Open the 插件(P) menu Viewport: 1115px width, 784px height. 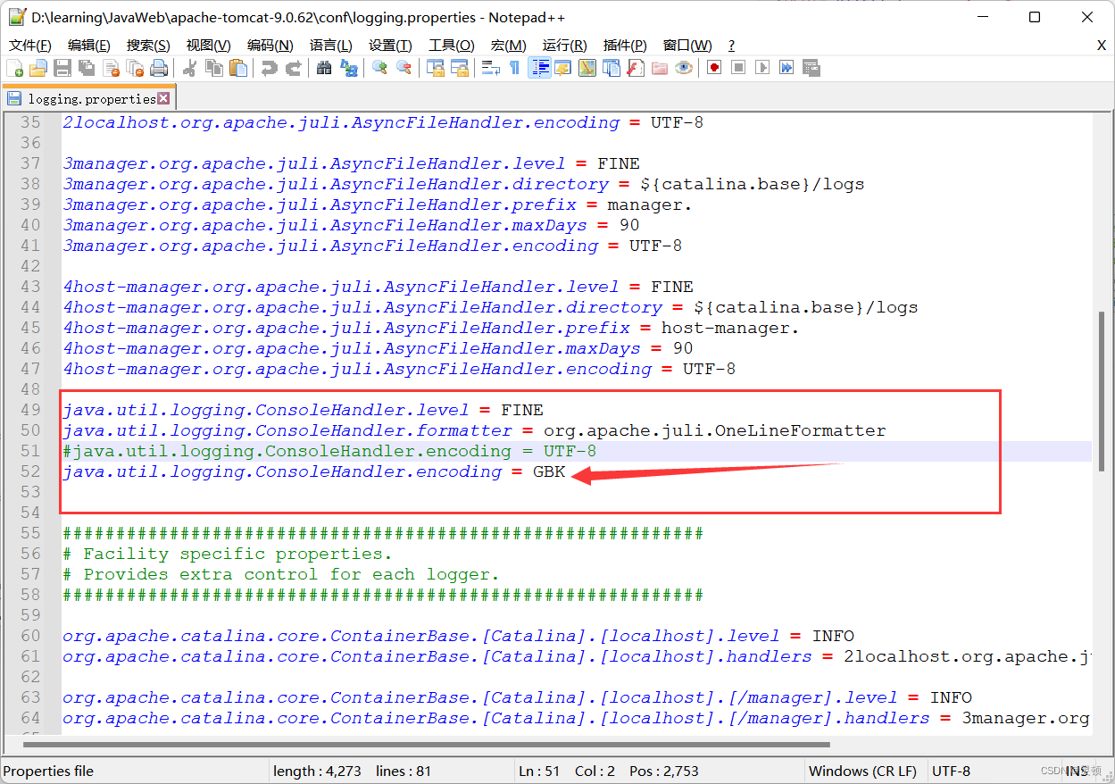pos(625,45)
